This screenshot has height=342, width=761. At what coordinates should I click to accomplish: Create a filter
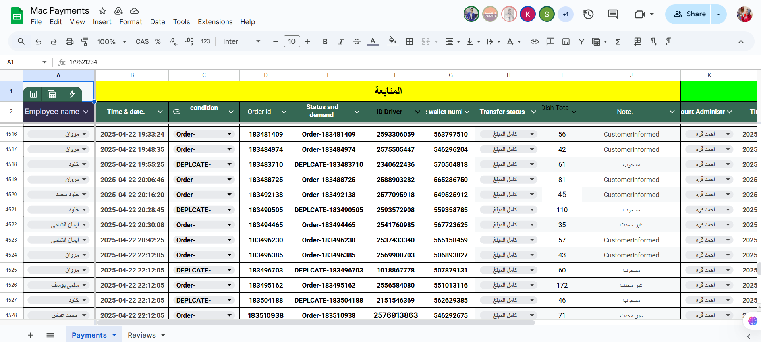581,41
